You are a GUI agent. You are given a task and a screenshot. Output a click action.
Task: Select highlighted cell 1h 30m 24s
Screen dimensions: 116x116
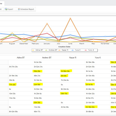(x=66, y=71)
